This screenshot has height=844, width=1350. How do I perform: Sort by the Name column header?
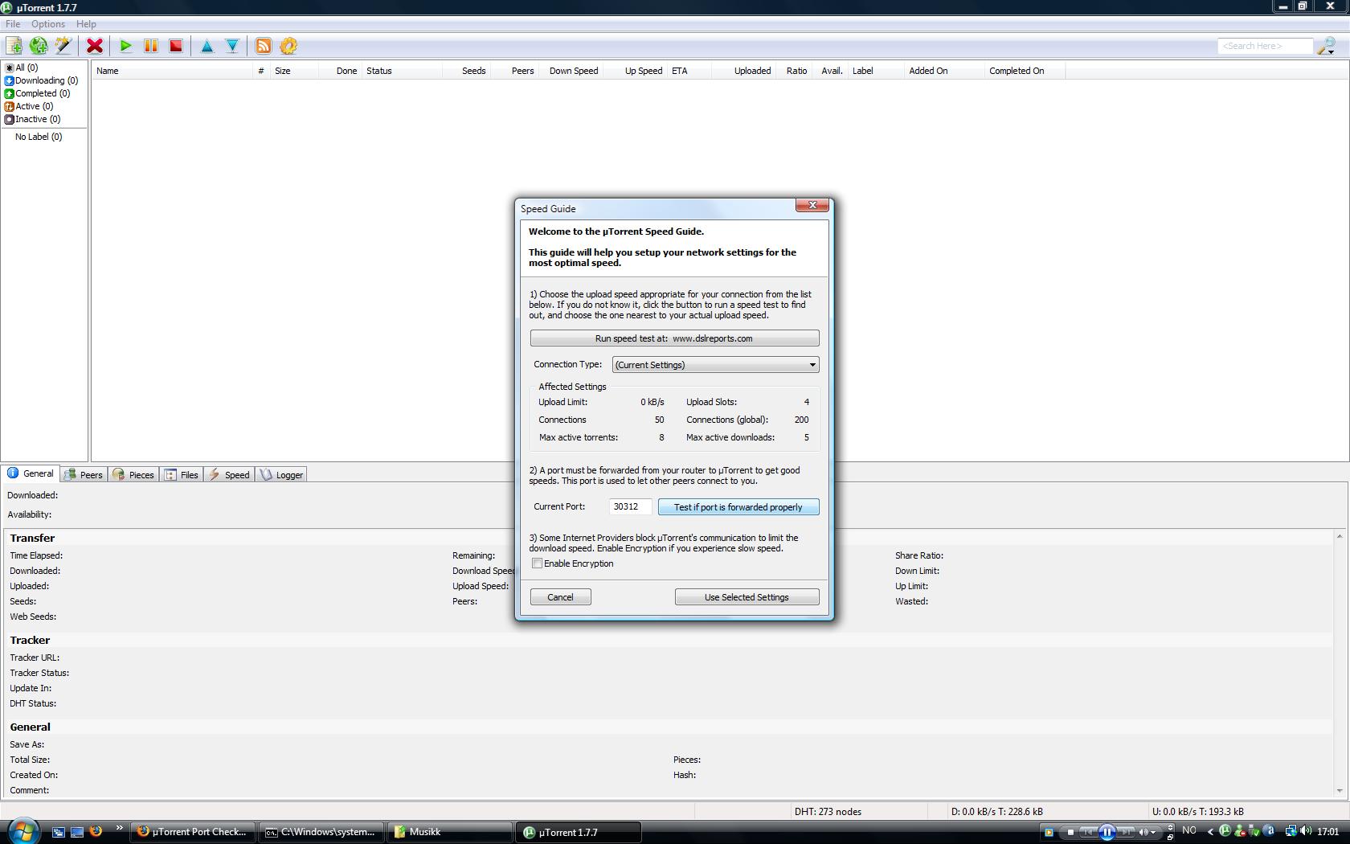tap(172, 71)
